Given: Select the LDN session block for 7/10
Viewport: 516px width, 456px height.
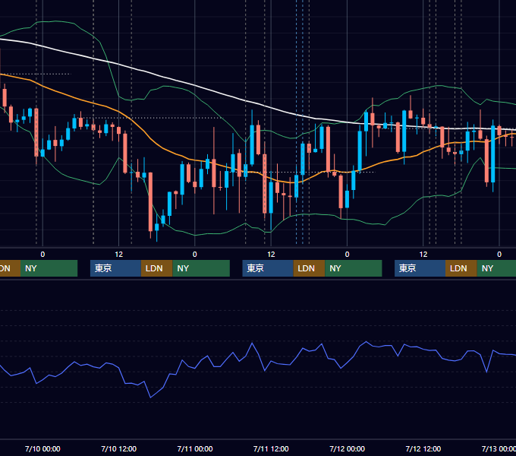Looking at the screenshot, I should 156,268.
